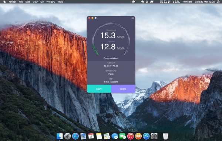Open the Apple menu

(x=4, y=2)
